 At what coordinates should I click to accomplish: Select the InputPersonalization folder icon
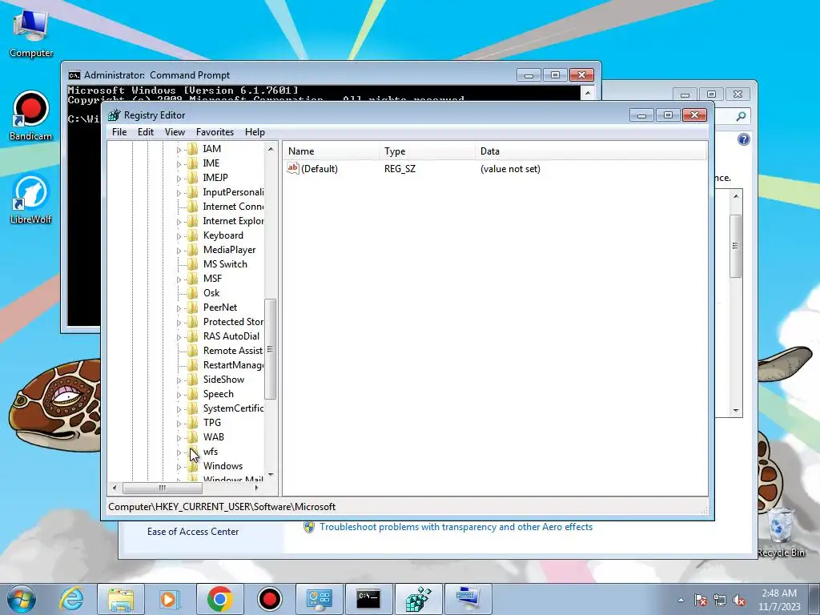click(192, 192)
